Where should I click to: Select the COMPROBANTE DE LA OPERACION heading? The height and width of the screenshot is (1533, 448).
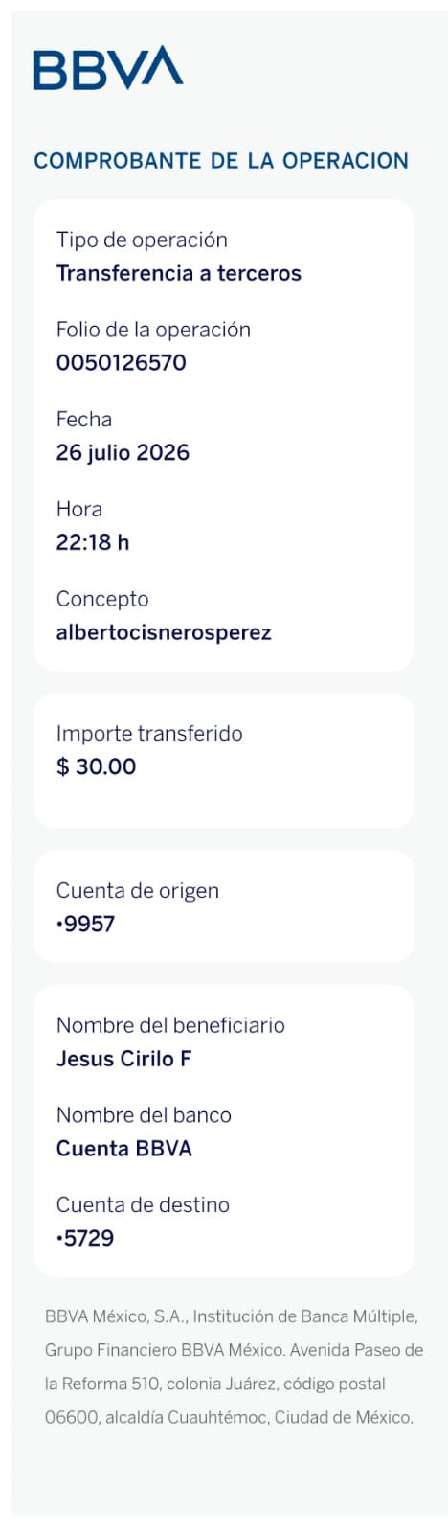[x=221, y=161]
